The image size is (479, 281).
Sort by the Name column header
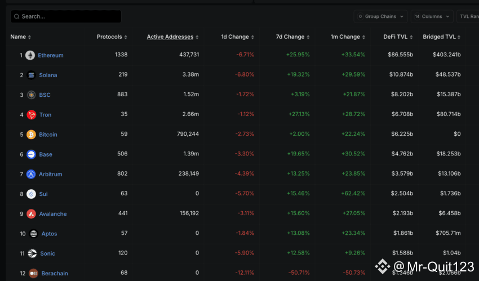[20, 37]
